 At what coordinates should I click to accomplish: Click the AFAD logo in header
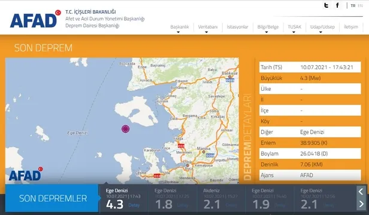click(x=35, y=19)
